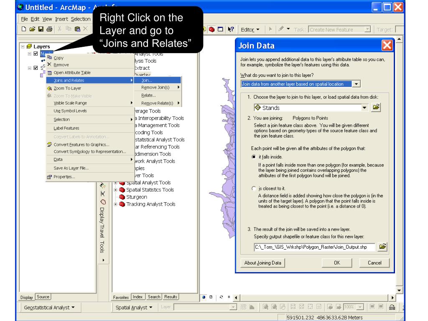This screenshot has width=428, height=321.
Task: Open the Stands layer dropdown
Action: tap(364, 107)
